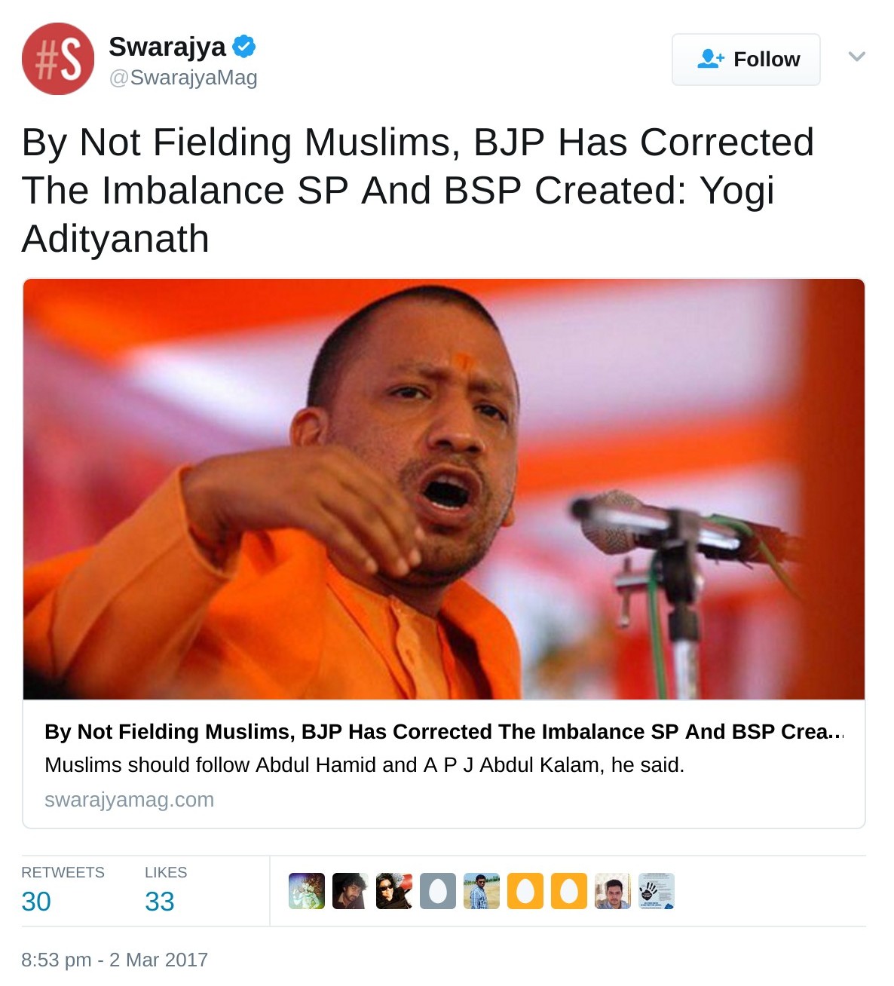Open the linked article photo preview
Screen dimensions: 894x986
click(x=444, y=489)
